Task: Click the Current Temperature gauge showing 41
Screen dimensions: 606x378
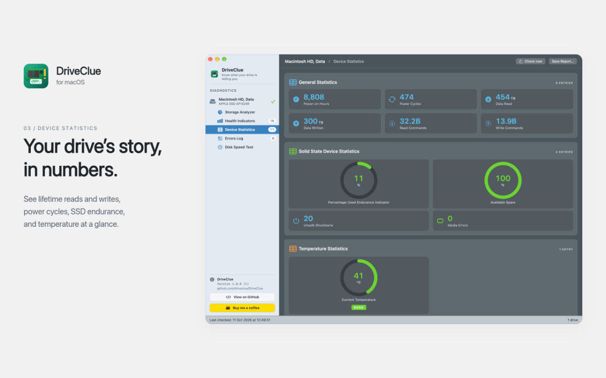Action: [x=359, y=277]
